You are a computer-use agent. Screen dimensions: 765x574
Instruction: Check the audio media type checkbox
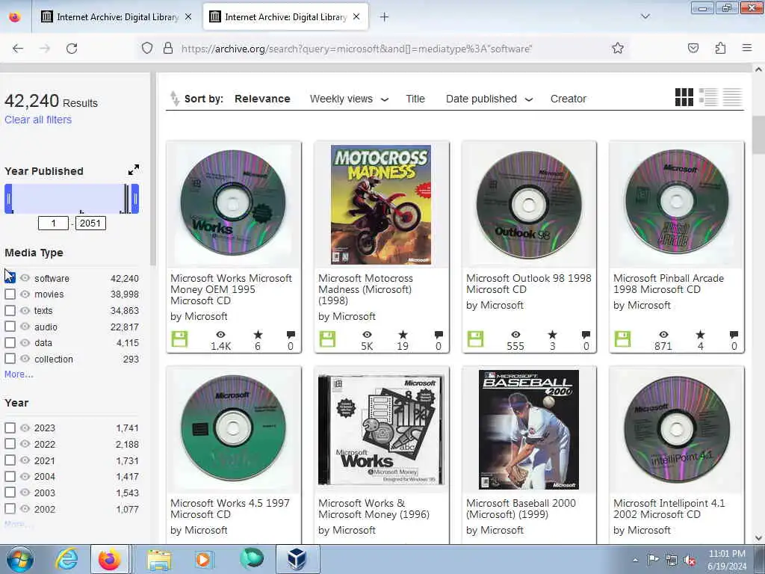(x=10, y=327)
